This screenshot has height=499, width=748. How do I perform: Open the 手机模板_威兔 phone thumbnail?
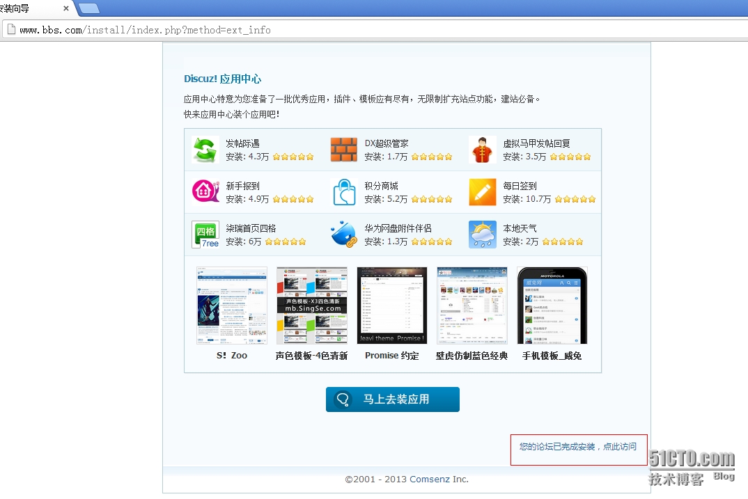(x=552, y=306)
